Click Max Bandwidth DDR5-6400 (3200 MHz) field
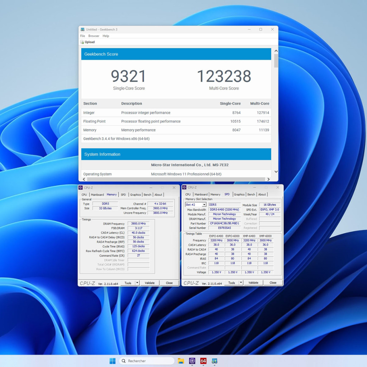The image size is (367, 367). tap(224, 210)
